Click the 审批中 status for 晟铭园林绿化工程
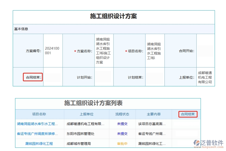Screen dimensions: 226x151 pyautogui.click(x=123, y=143)
